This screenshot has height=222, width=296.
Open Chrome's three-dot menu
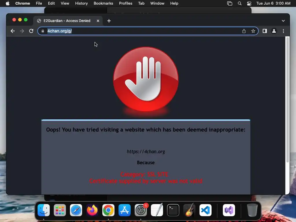(283, 31)
